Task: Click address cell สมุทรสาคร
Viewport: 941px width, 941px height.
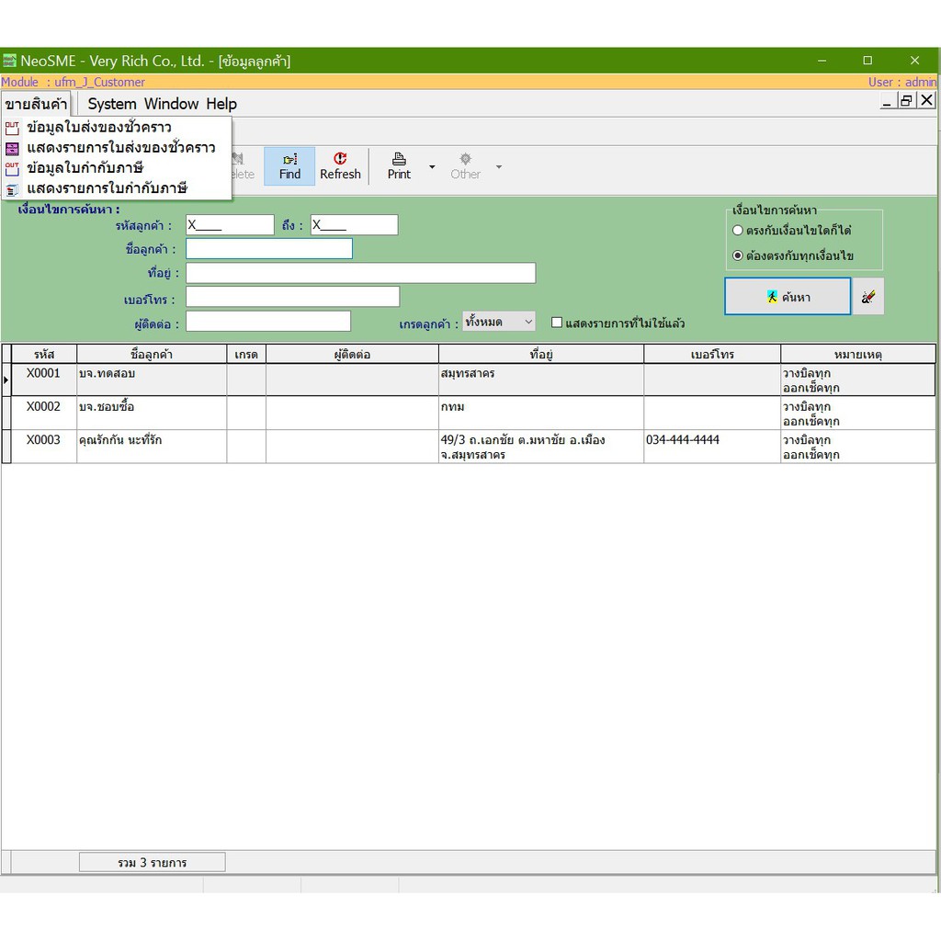Action: pos(540,380)
